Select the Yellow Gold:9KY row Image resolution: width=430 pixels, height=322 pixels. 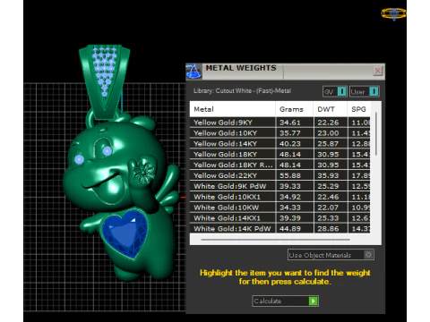279,123
